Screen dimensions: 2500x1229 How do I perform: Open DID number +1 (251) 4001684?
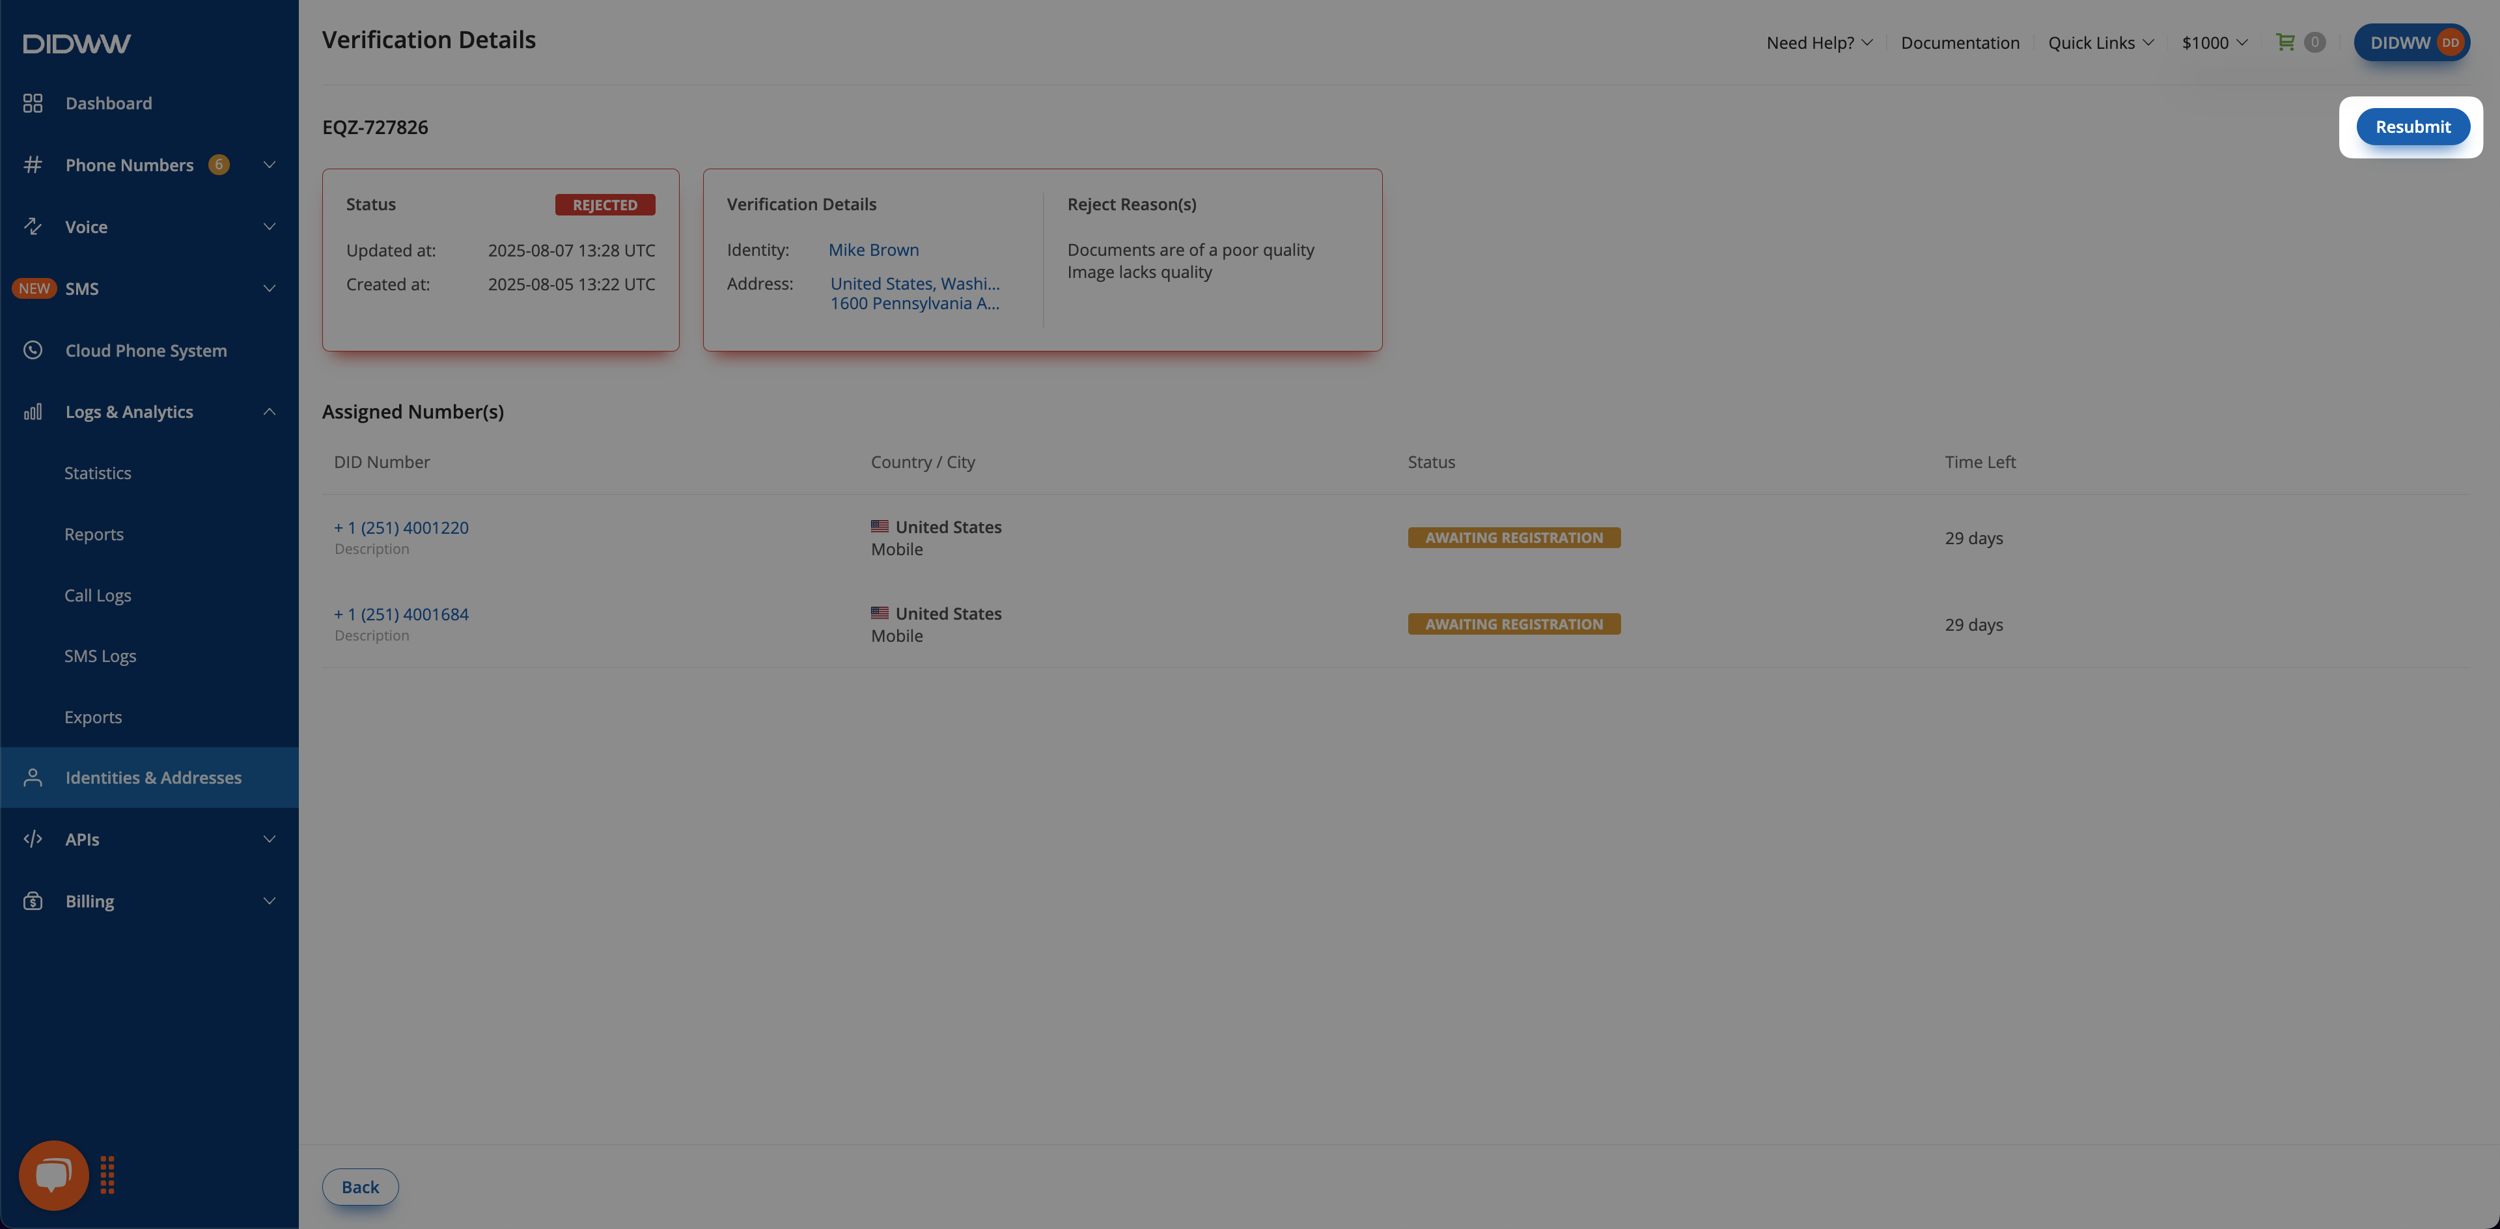(401, 614)
